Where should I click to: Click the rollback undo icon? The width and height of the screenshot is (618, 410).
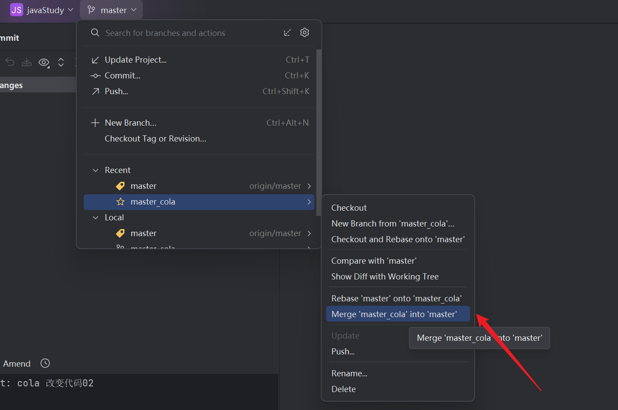pos(10,62)
